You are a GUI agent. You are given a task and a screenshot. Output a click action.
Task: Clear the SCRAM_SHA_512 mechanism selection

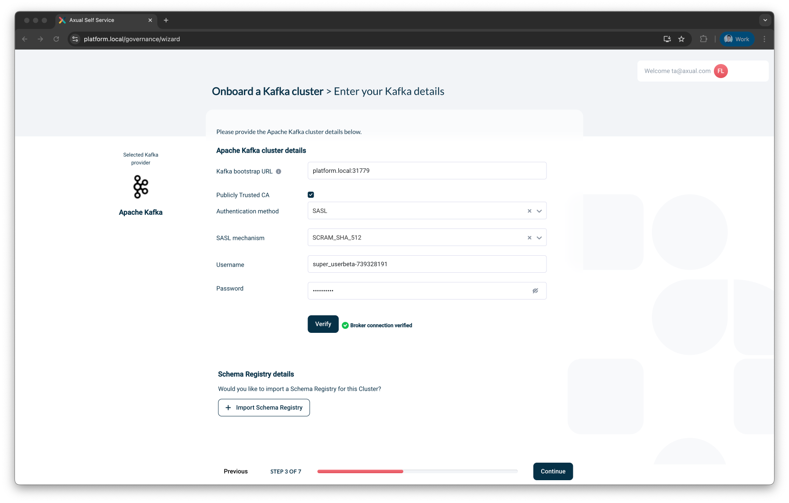click(529, 238)
